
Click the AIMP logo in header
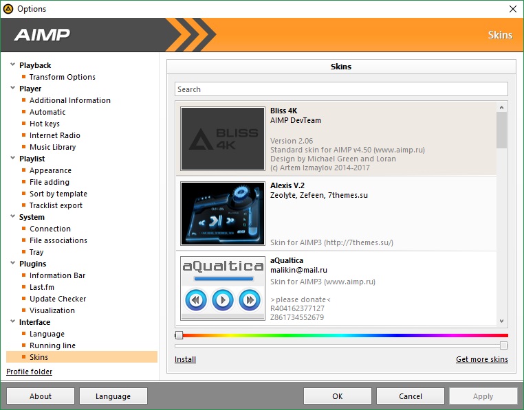pyautogui.click(x=42, y=35)
